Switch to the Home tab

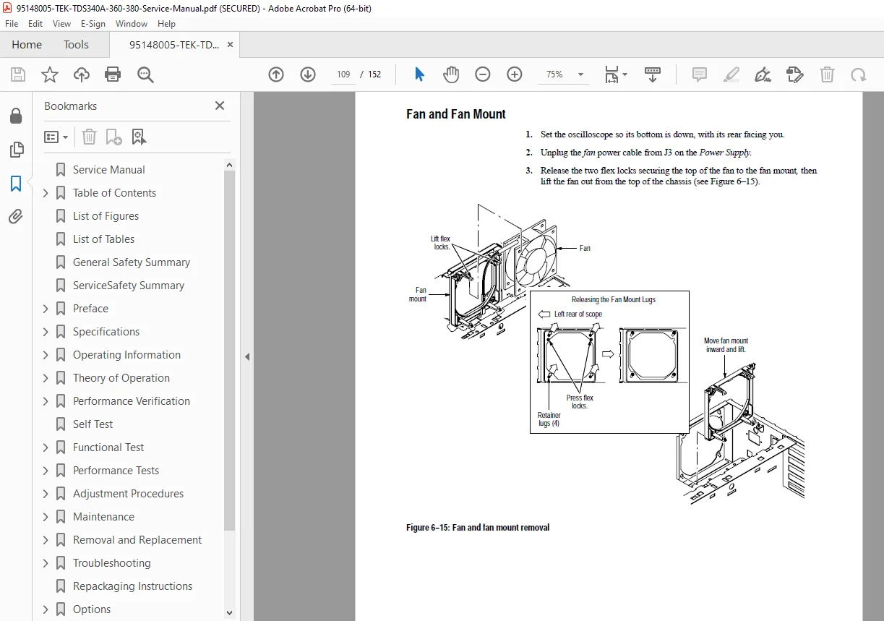point(27,45)
